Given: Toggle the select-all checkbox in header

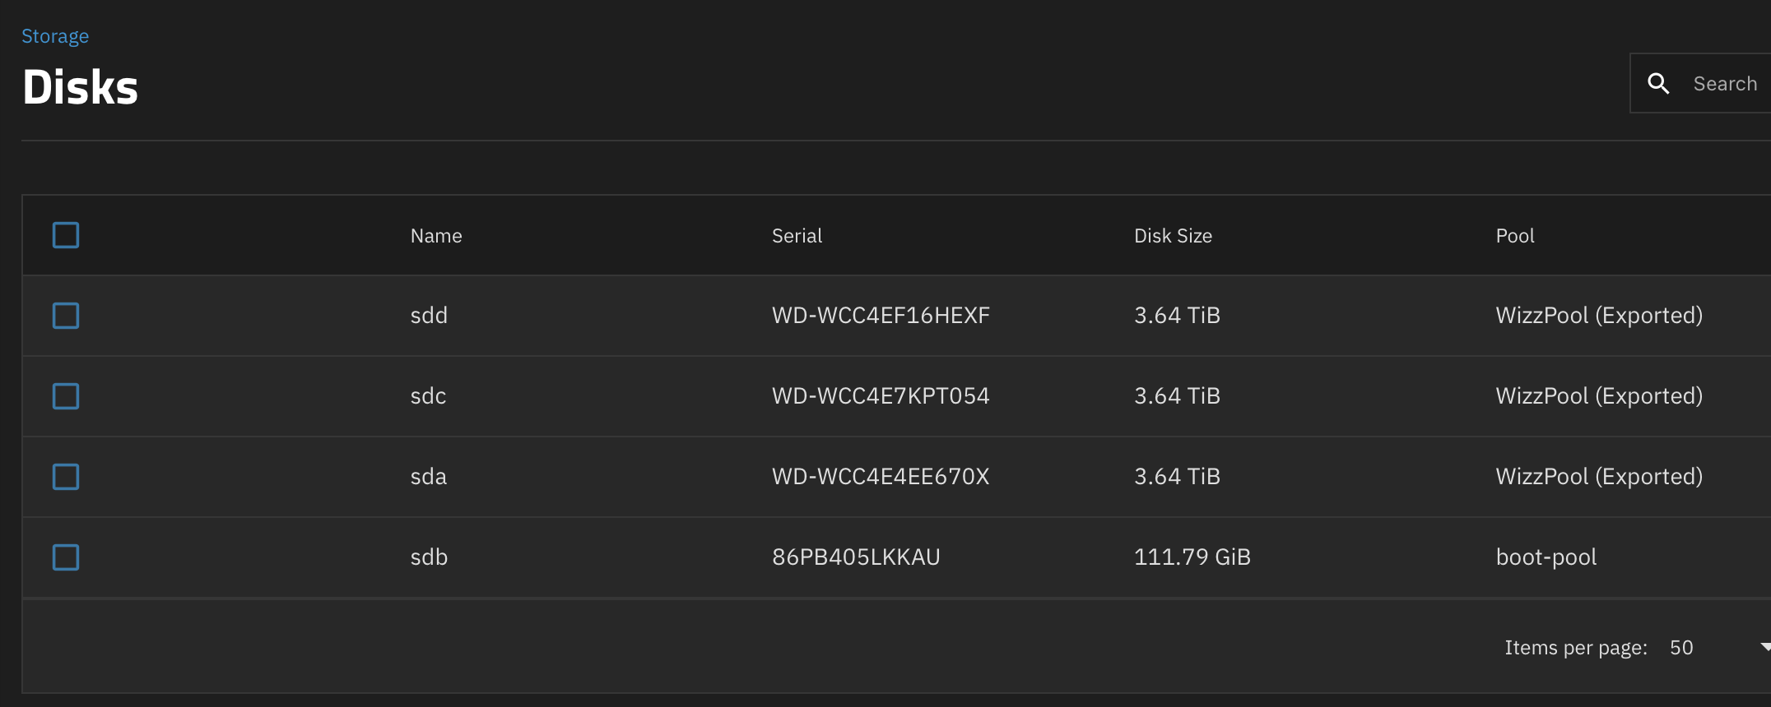Looking at the screenshot, I should [66, 235].
